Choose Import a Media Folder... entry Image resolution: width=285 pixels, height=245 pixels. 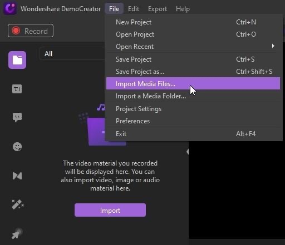(x=193, y=96)
